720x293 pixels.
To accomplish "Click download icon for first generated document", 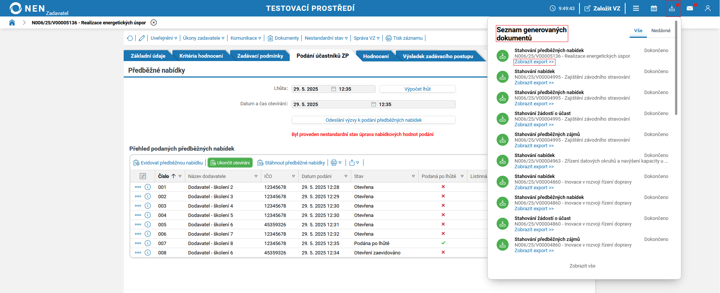I will click(x=503, y=56).
